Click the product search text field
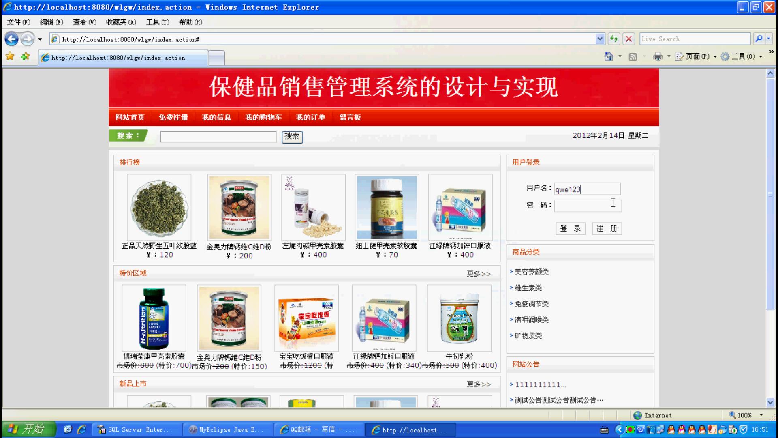 218,137
